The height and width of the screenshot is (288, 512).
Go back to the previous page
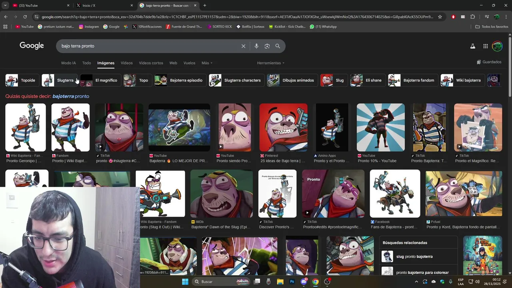coord(6,17)
